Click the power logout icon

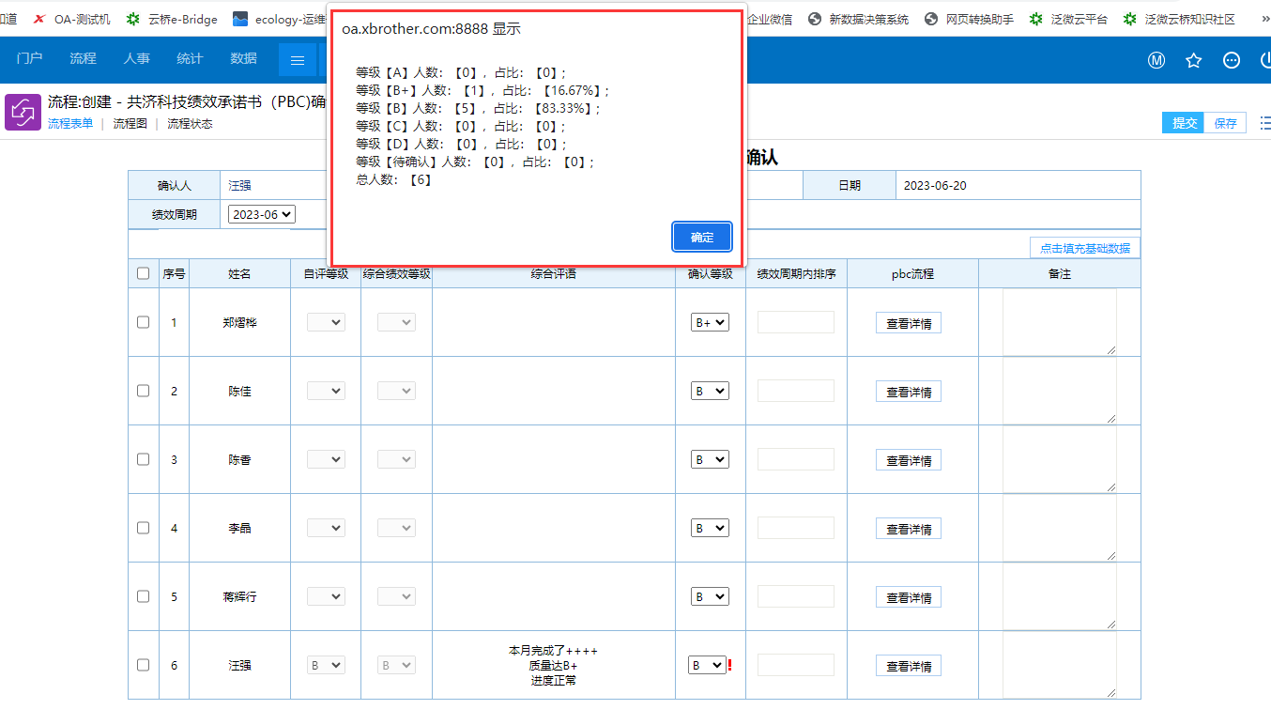pyautogui.click(x=1264, y=60)
